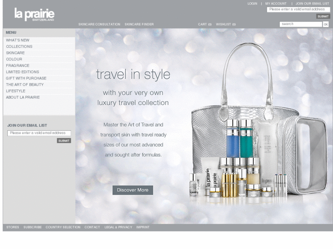Choose SKINCARE in the side menu

pos(15,53)
